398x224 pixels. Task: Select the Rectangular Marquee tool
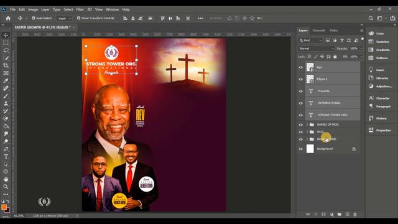6,43
